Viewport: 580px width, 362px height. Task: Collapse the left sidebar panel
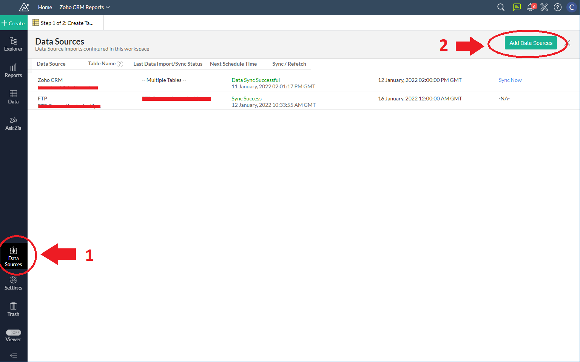[x=14, y=355]
